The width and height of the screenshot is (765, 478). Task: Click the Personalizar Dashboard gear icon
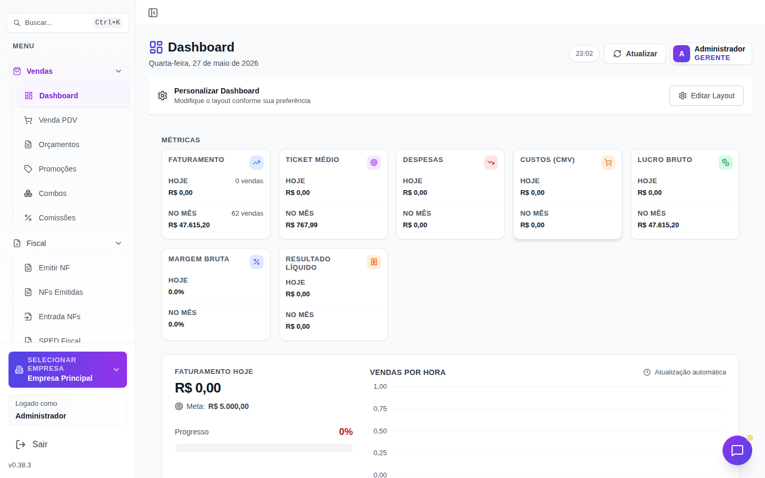[x=163, y=96]
